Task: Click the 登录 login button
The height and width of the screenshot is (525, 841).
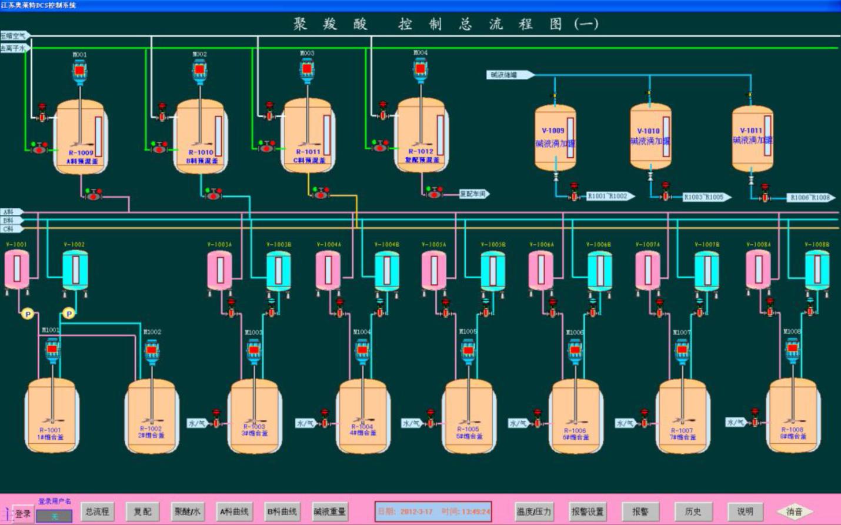Action: coord(23,514)
